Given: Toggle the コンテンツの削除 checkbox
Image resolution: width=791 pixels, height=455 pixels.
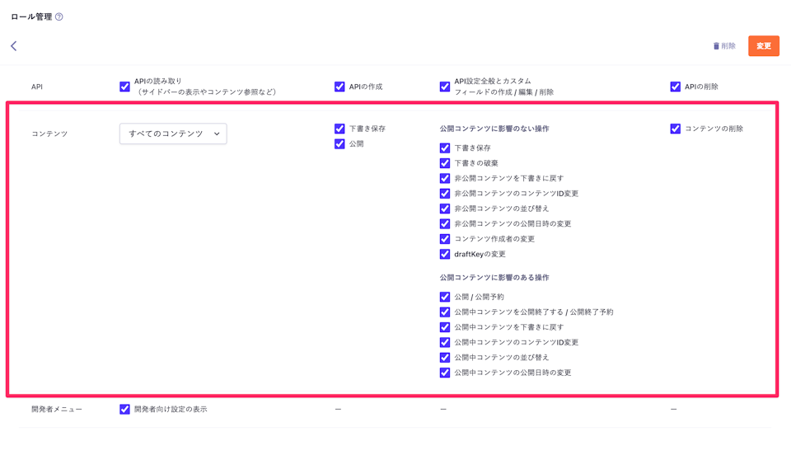Looking at the screenshot, I should (675, 129).
